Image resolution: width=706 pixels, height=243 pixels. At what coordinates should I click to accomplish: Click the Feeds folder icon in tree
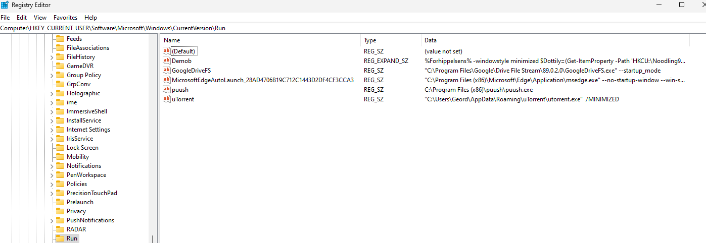pyautogui.click(x=60, y=39)
